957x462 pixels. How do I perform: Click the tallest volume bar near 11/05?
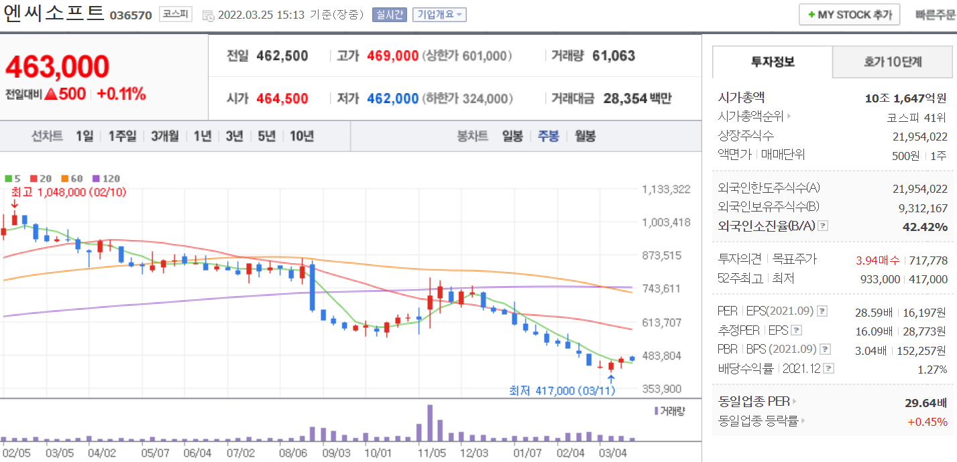pos(430,423)
